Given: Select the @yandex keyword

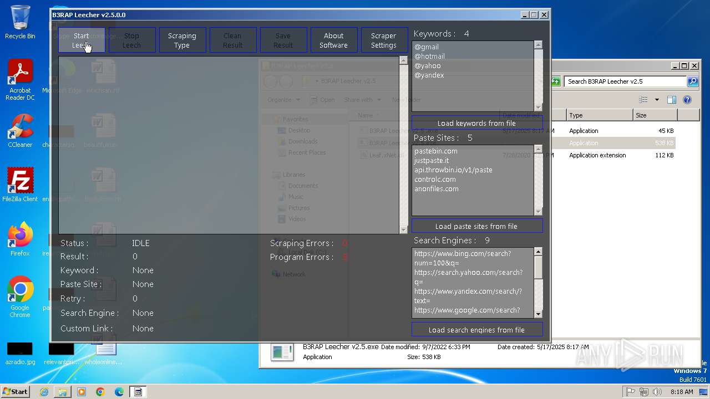Looking at the screenshot, I should click(429, 75).
